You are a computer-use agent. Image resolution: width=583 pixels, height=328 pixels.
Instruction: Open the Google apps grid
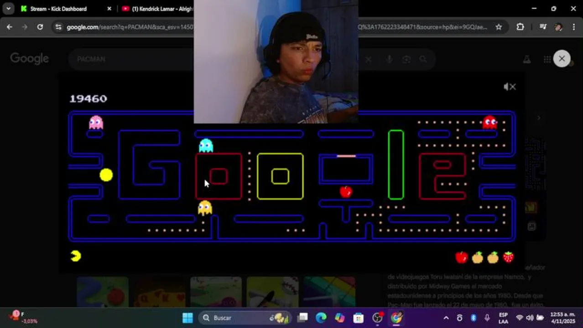[547, 59]
